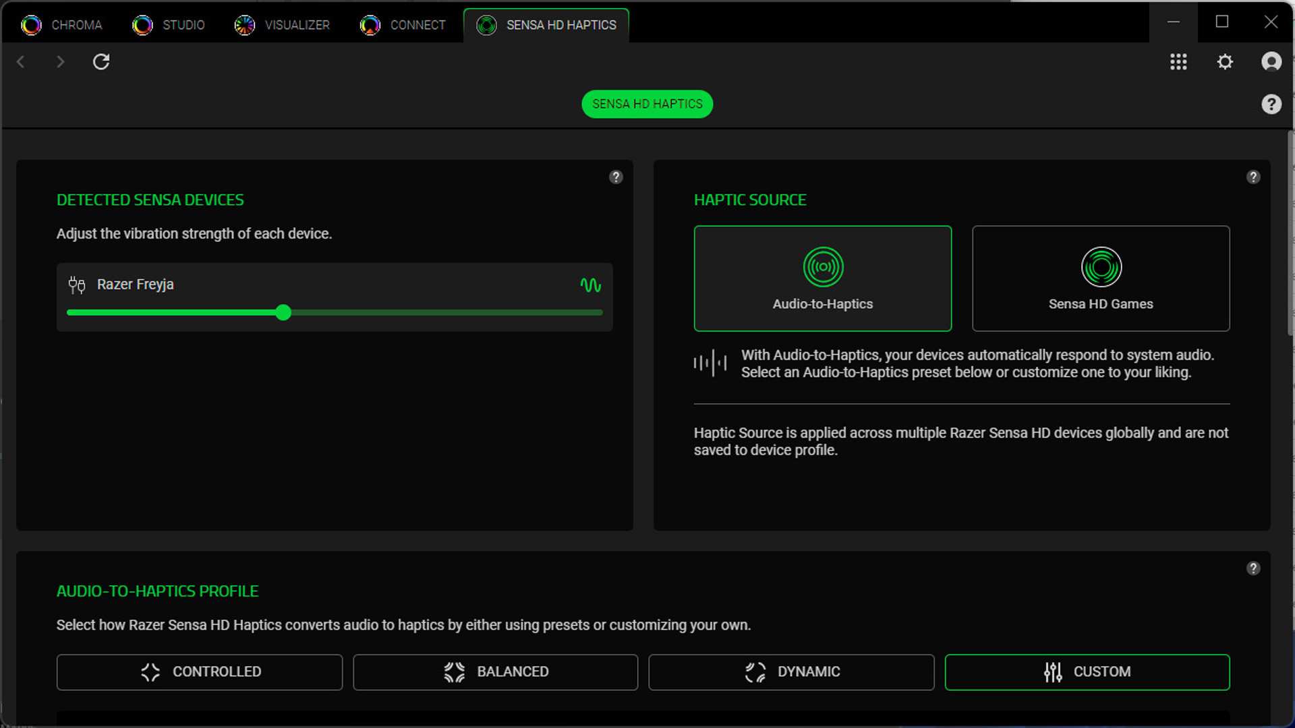Open help for Detected Sensa Devices panel
The width and height of the screenshot is (1295, 728).
[616, 177]
